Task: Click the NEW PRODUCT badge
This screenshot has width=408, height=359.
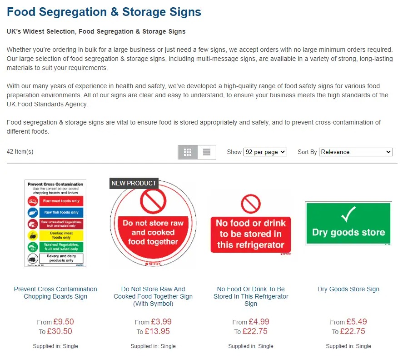Action: [x=134, y=183]
